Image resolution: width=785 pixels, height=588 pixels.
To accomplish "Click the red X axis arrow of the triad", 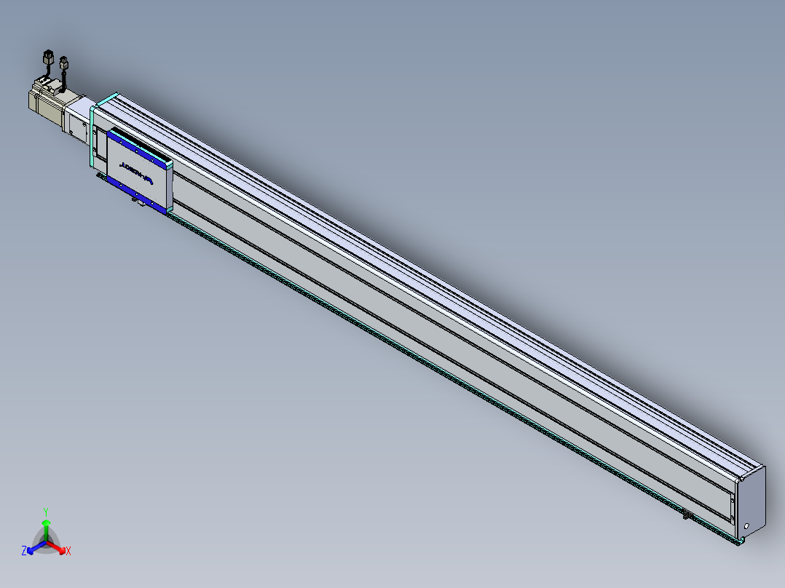I will point(57,547).
